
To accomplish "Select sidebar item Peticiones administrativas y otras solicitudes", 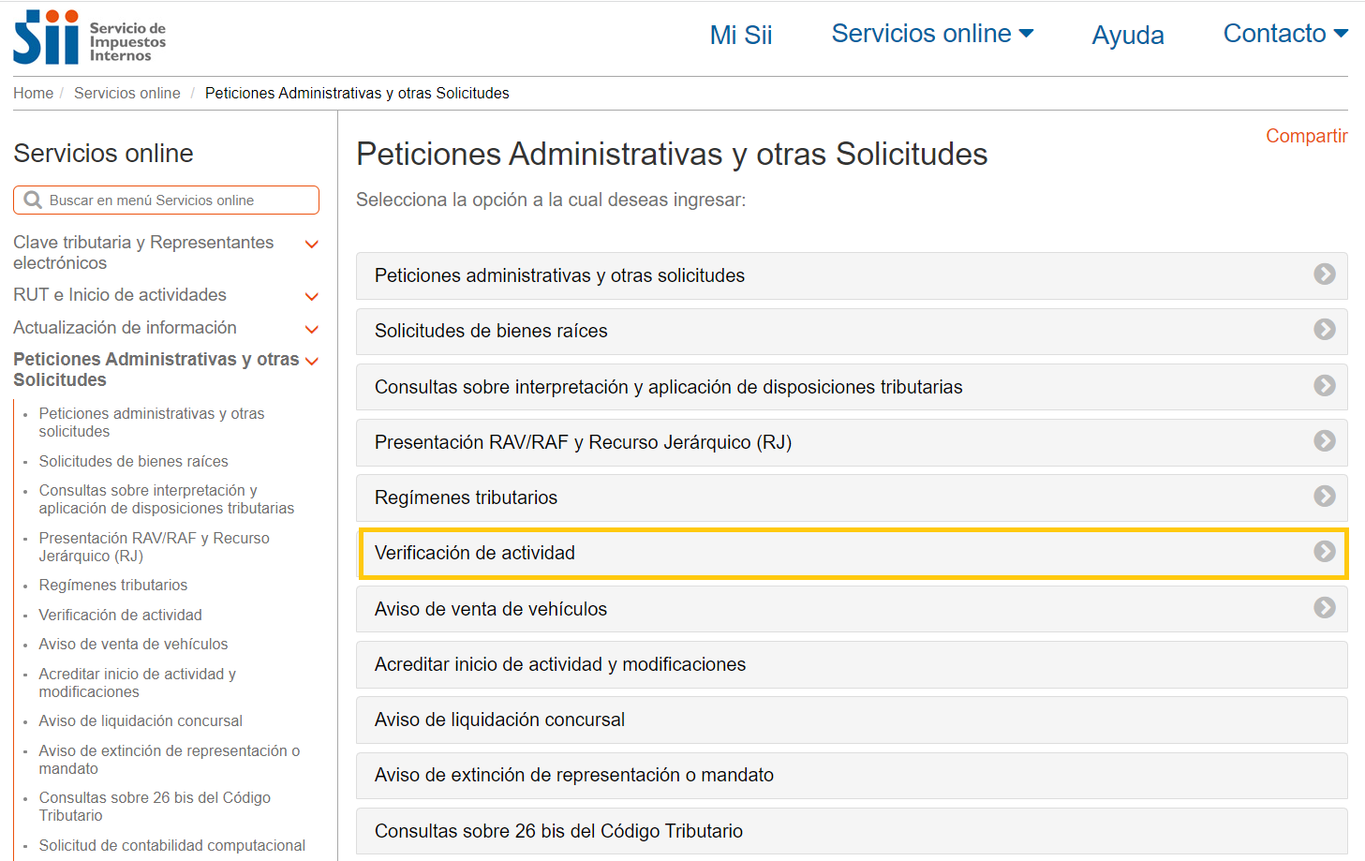I will (x=152, y=423).
